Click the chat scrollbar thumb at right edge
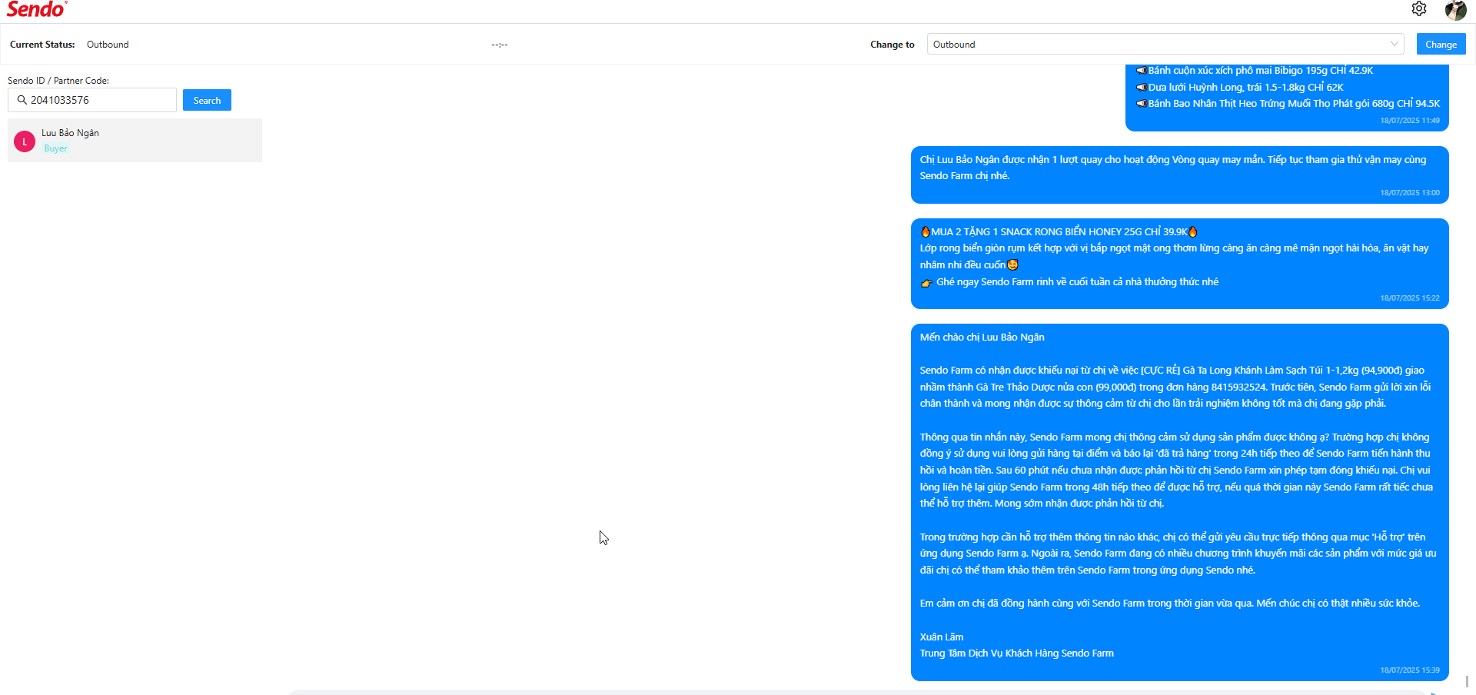 pos(1467,681)
